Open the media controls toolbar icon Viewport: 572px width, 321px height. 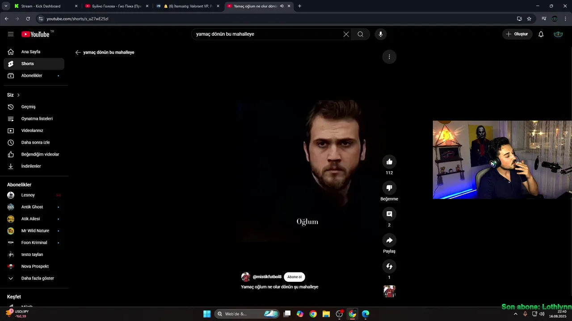pyautogui.click(x=544, y=19)
